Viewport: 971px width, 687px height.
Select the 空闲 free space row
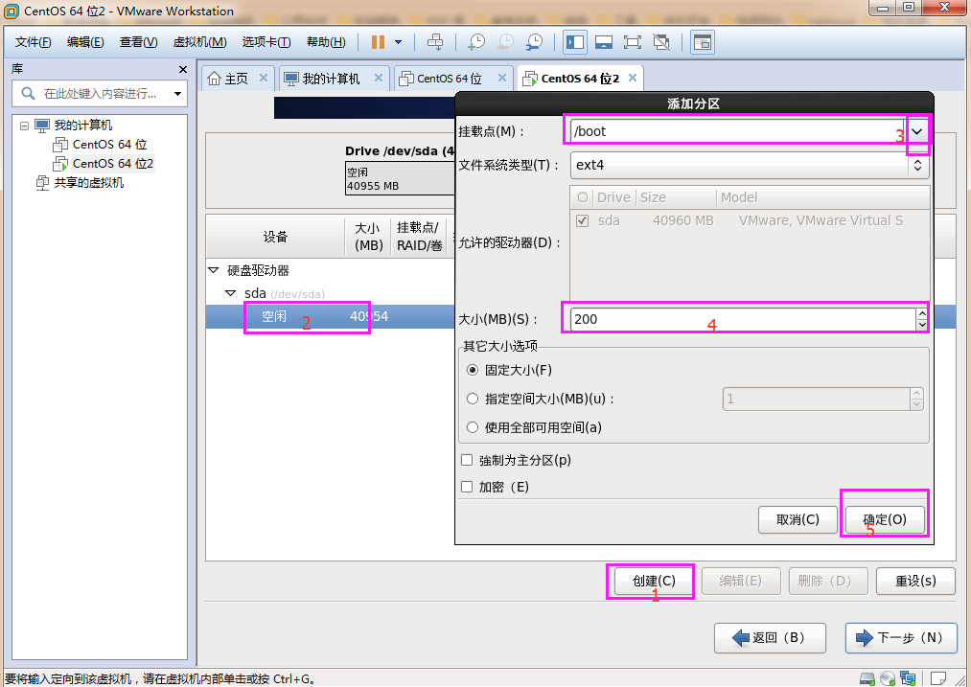330,316
